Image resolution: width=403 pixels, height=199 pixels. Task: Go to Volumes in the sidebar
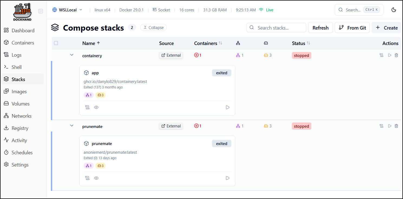(20, 104)
